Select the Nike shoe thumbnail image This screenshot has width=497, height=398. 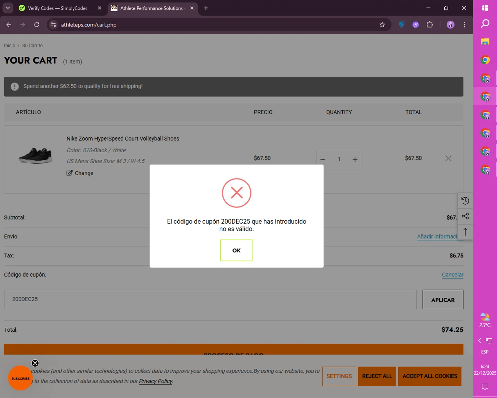[35, 156]
